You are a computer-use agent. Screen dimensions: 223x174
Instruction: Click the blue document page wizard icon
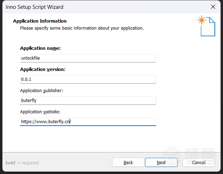(208, 28)
